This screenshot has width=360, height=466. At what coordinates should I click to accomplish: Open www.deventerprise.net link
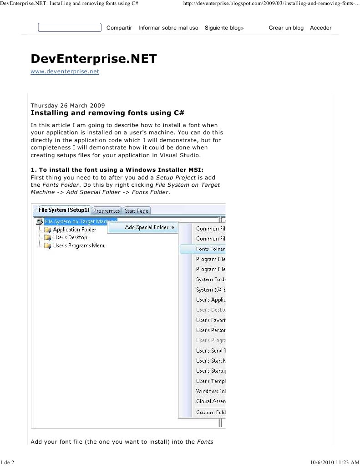(x=65, y=72)
